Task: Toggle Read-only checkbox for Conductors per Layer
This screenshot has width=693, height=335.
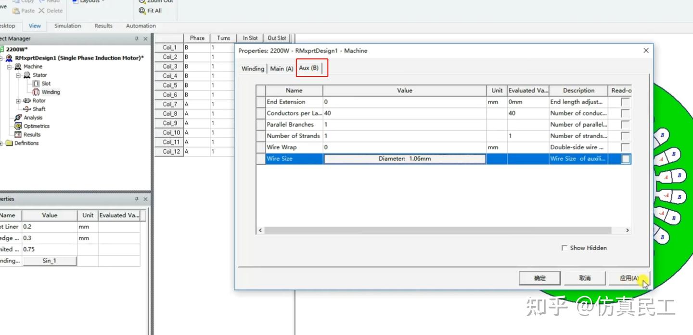Action: (x=625, y=113)
